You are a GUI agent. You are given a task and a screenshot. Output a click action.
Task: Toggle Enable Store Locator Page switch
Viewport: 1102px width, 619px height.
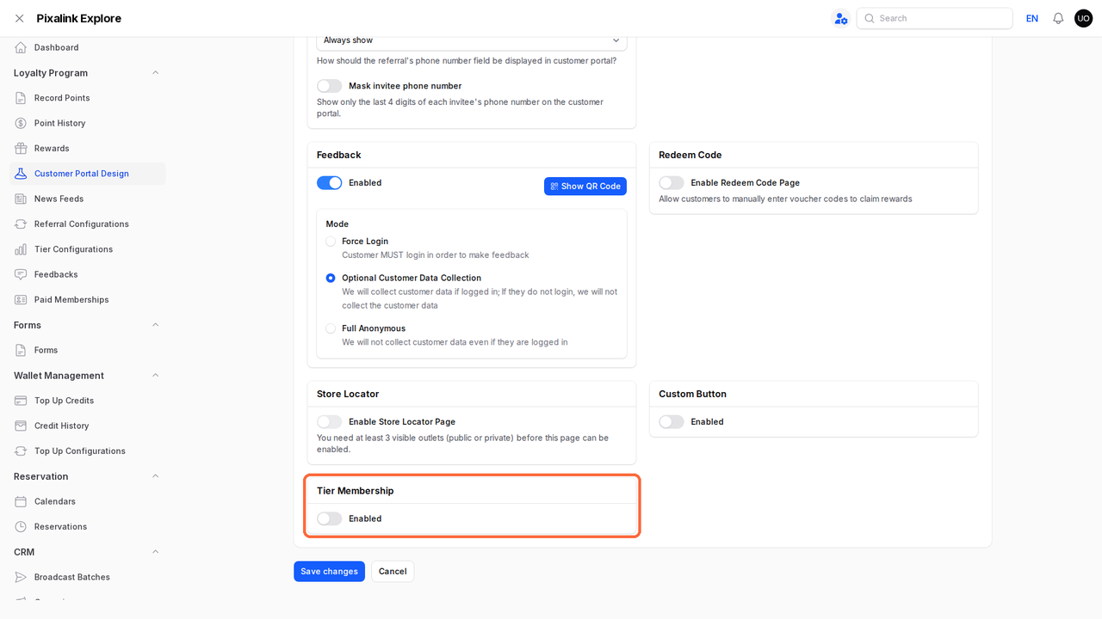point(330,422)
